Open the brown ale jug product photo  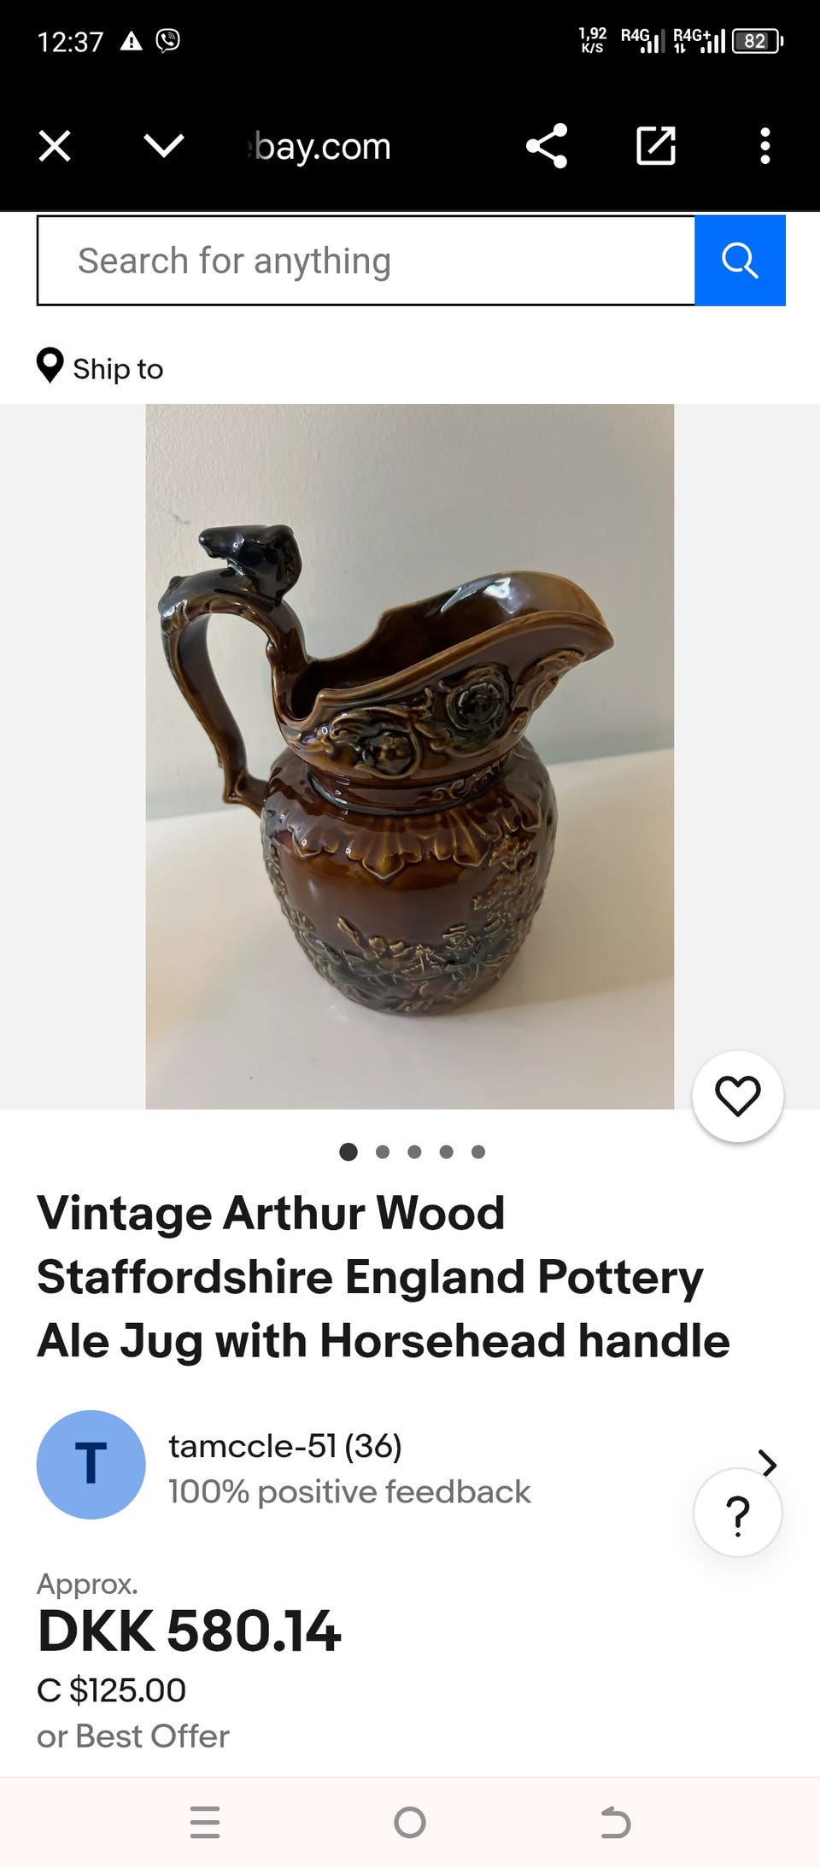click(410, 757)
